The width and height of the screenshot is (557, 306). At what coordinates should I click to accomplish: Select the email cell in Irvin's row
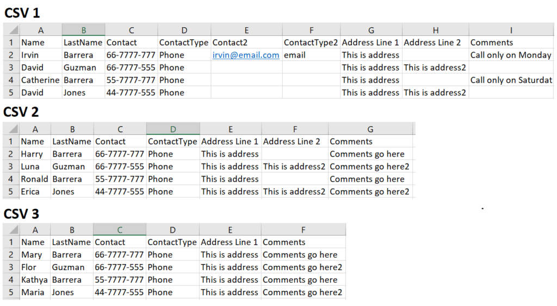311,55
